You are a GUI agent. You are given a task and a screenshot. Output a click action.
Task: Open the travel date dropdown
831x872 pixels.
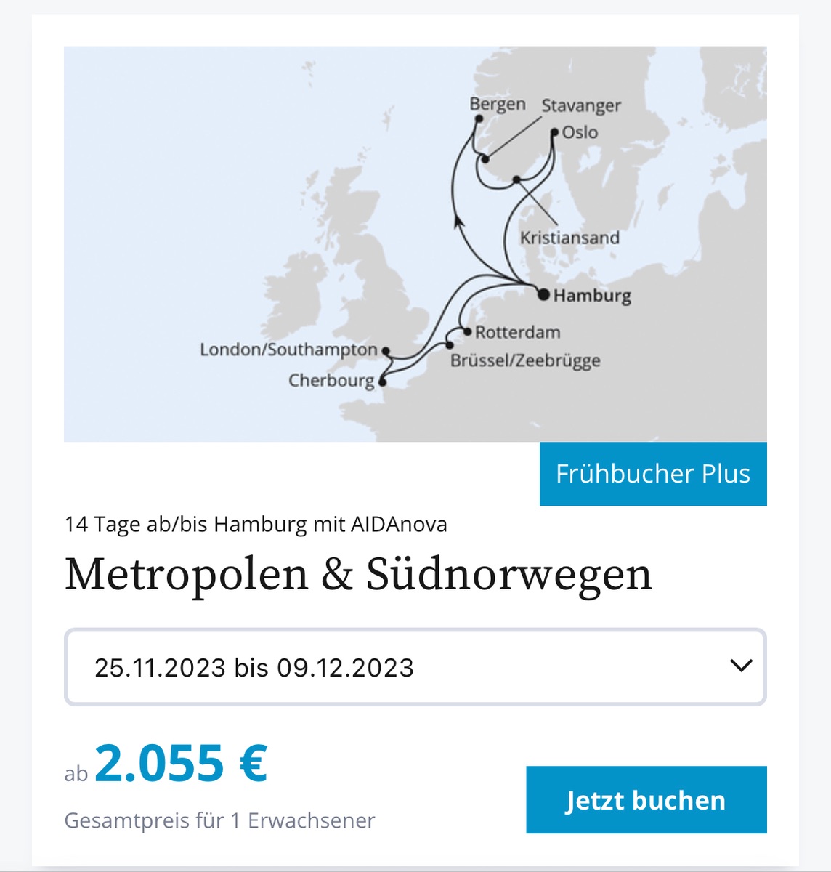click(x=415, y=667)
